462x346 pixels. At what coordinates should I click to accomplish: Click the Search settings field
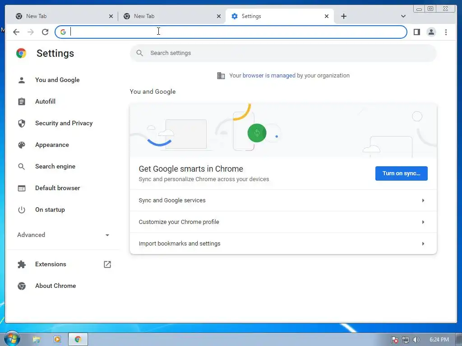tap(283, 53)
